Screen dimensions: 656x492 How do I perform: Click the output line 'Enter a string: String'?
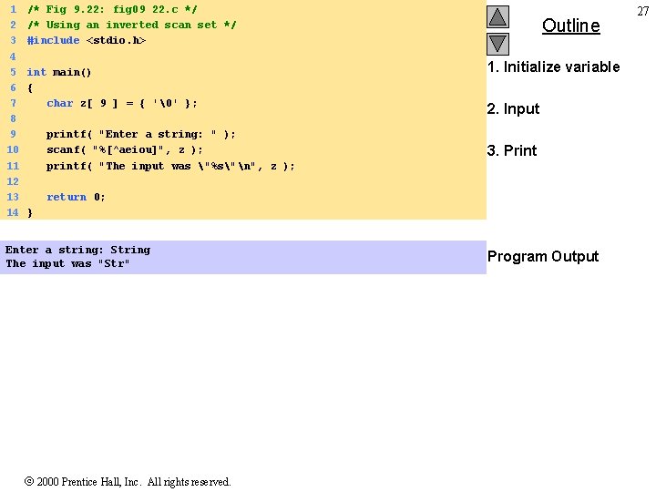[x=77, y=250]
